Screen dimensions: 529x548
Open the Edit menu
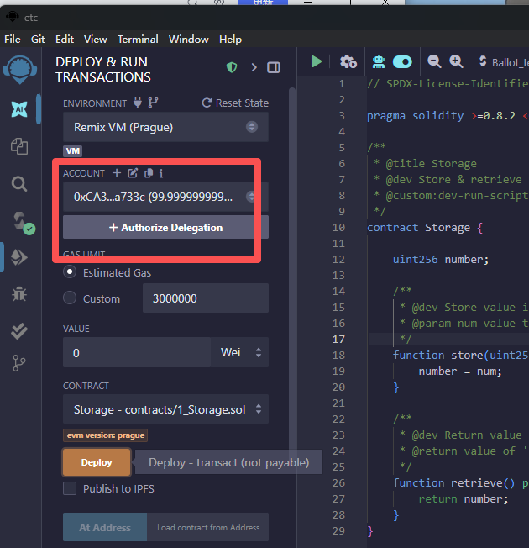click(65, 40)
